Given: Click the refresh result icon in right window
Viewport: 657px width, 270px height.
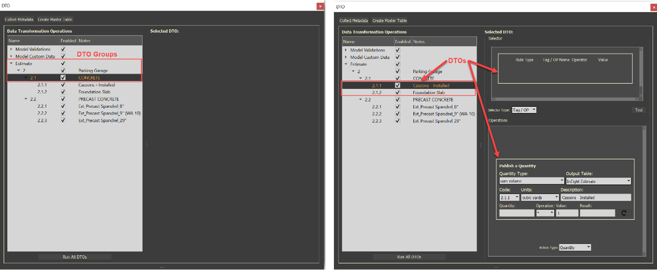Looking at the screenshot, I should coord(623,213).
